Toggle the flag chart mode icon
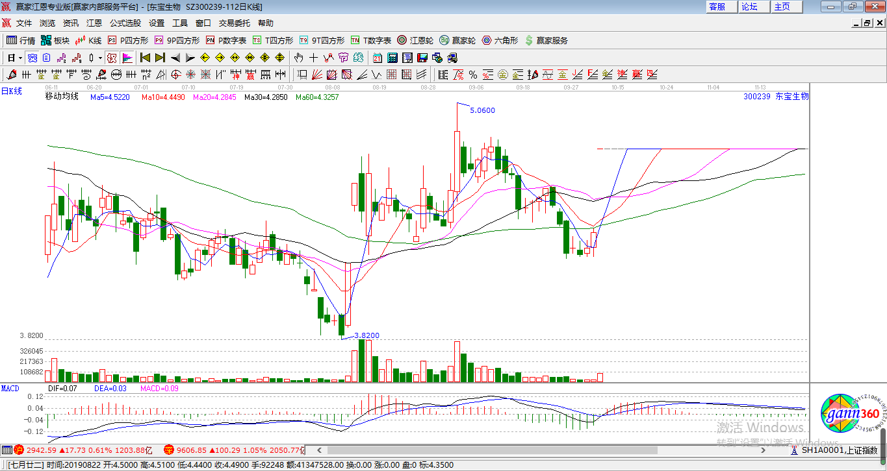This screenshot has height=471, width=887. 127,58
